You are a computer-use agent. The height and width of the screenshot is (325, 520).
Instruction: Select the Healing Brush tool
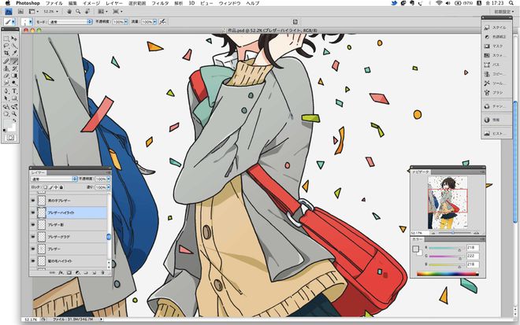point(6,61)
